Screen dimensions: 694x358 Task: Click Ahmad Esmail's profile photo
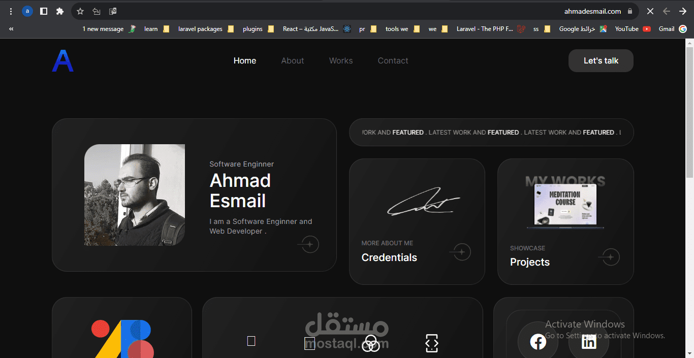[x=135, y=195]
